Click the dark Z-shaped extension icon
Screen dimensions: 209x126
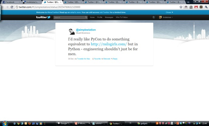pyautogui.click(x=201, y=7)
